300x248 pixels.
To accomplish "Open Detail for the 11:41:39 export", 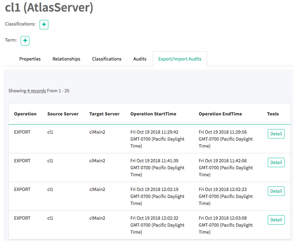I will (x=276, y=162).
